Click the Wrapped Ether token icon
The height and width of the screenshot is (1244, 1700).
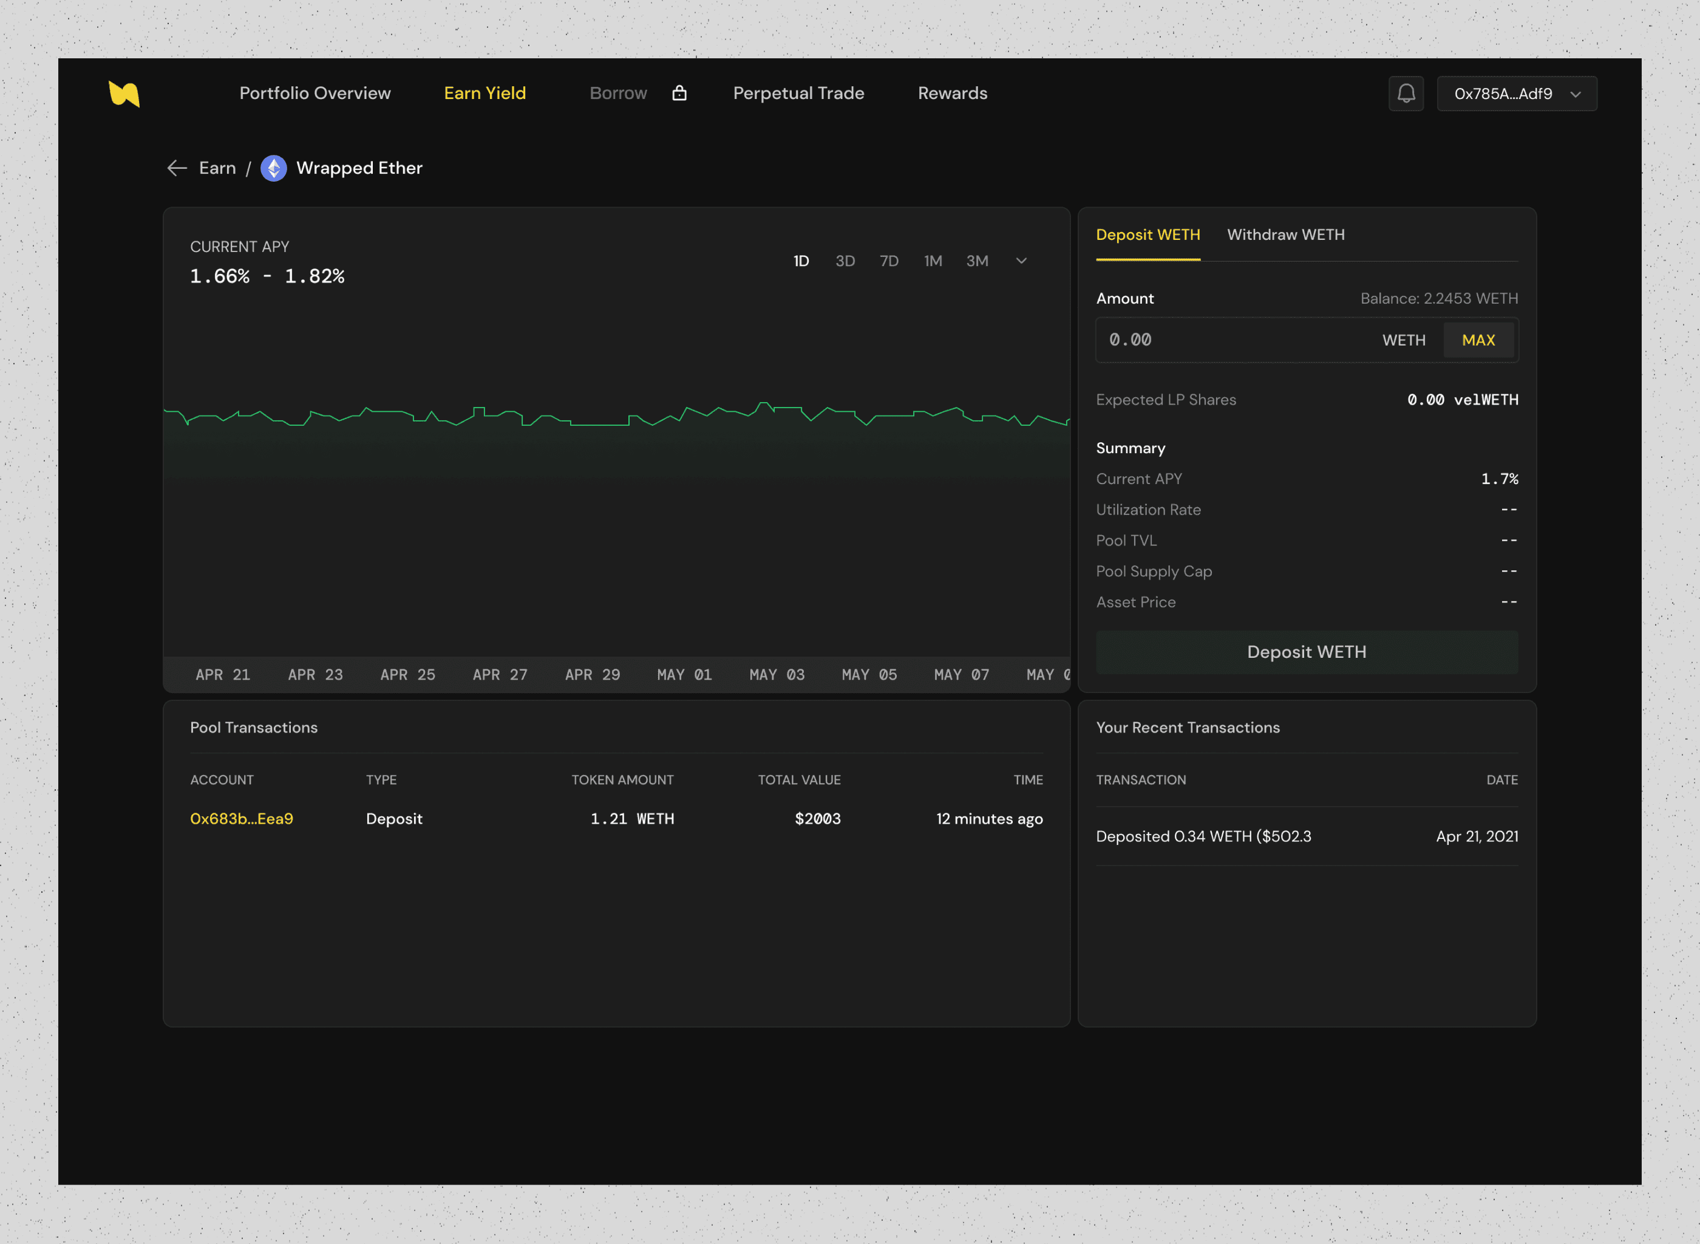(x=273, y=168)
